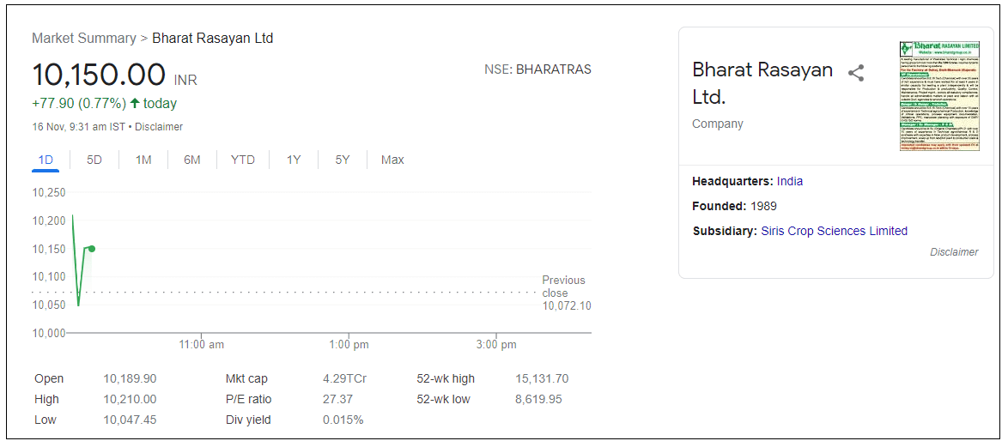The width and height of the screenshot is (1008, 447).
Task: Switch to the 1M chart tab
Action: click(x=143, y=160)
